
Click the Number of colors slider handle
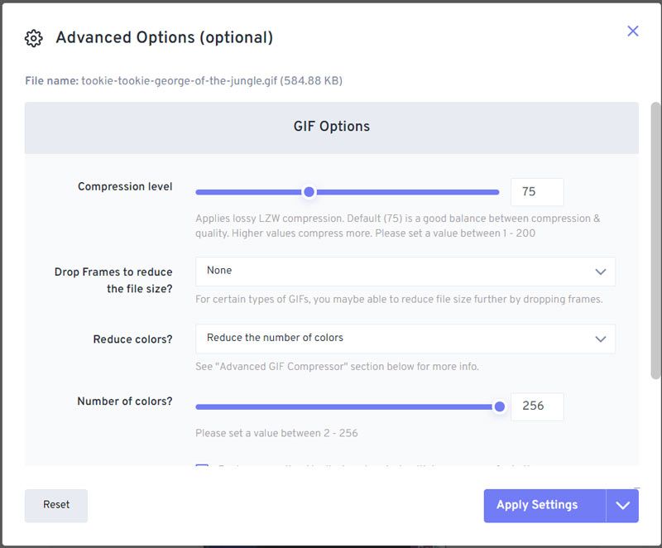(500, 406)
